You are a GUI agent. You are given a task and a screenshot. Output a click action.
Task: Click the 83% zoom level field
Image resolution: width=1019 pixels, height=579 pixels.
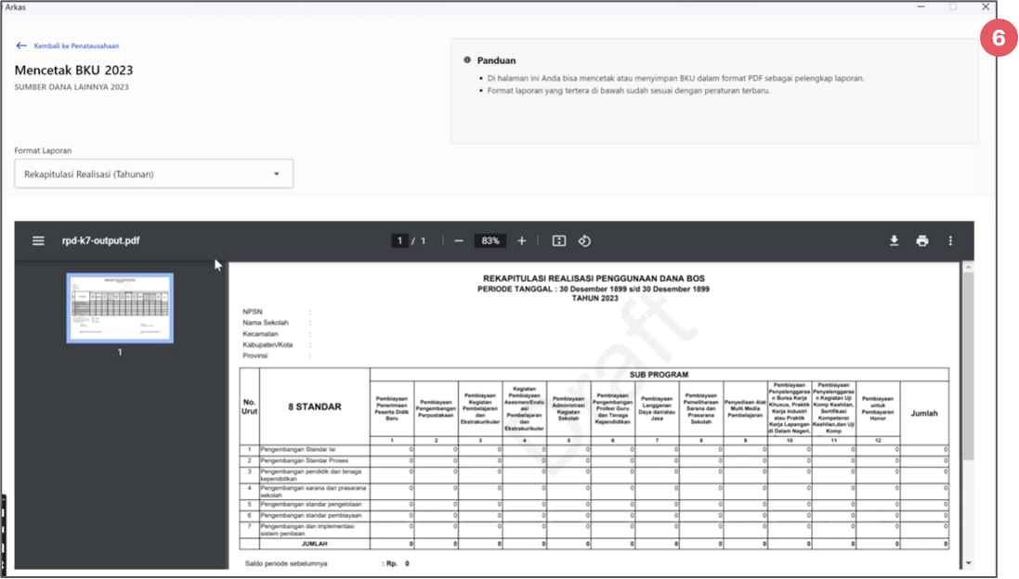[x=490, y=241]
